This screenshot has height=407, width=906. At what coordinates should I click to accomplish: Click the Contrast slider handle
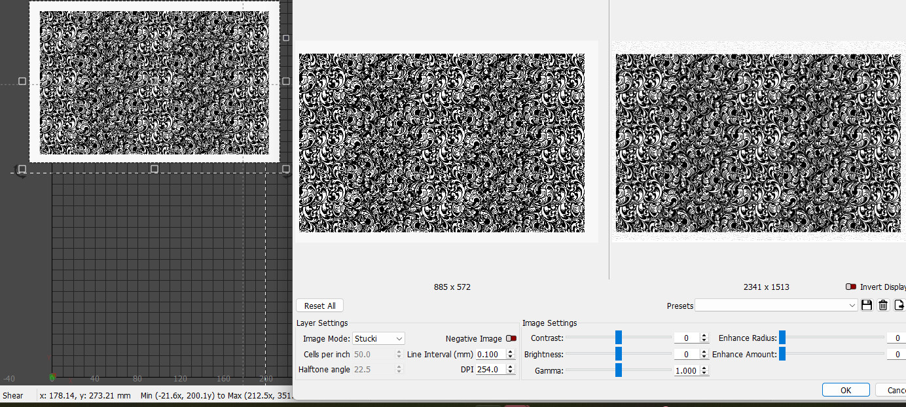pos(618,338)
